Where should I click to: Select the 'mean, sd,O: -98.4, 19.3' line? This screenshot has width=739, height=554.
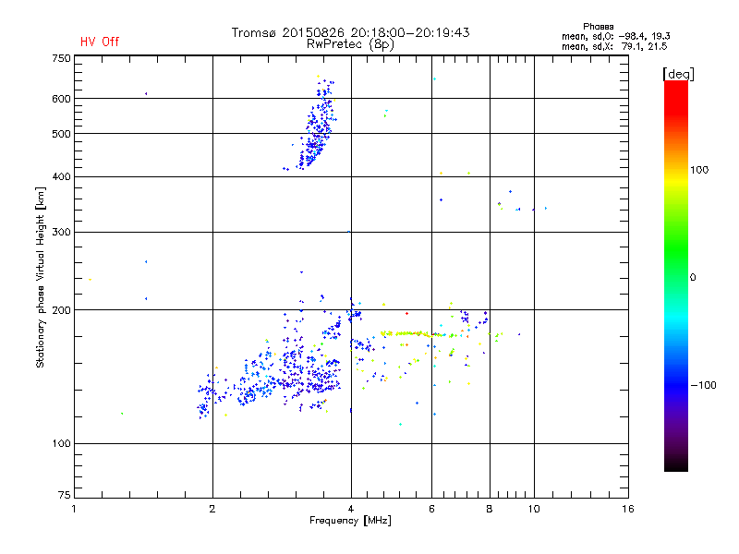(616, 36)
